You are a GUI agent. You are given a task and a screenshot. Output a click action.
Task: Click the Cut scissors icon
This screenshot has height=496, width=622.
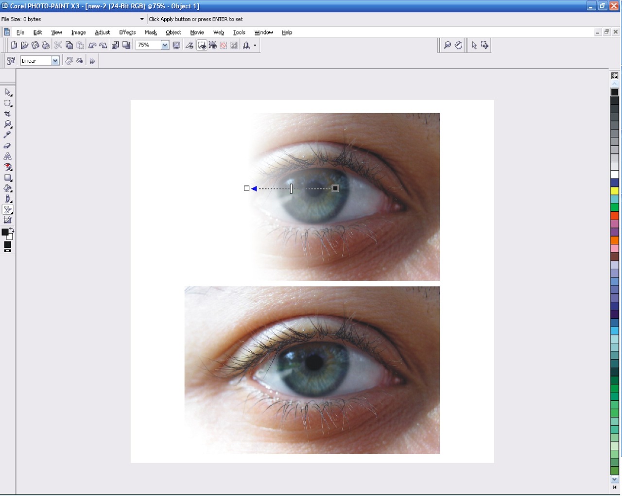(x=58, y=45)
